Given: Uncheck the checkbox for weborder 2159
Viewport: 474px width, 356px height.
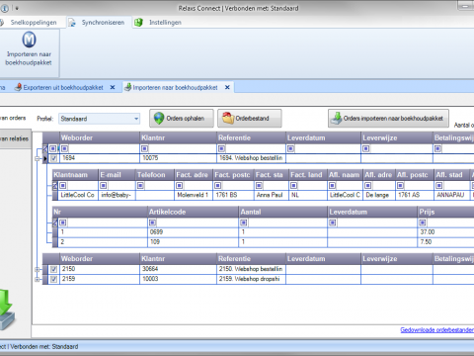Looking at the screenshot, I should click(54, 279).
